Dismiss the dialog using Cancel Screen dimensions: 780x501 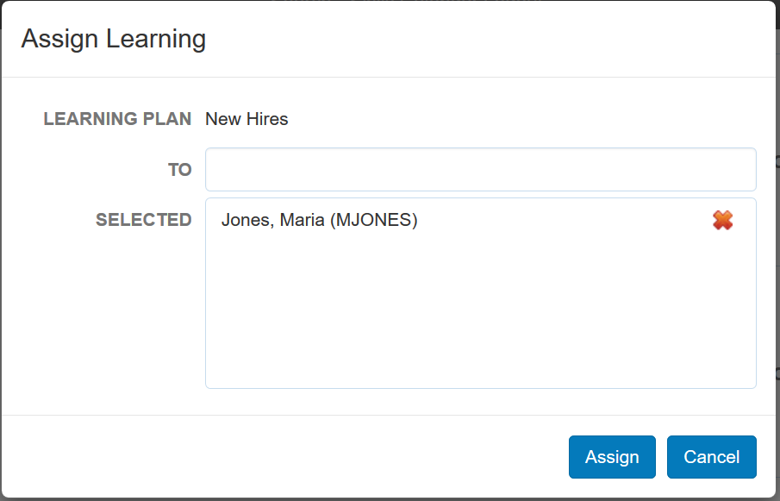tap(711, 457)
